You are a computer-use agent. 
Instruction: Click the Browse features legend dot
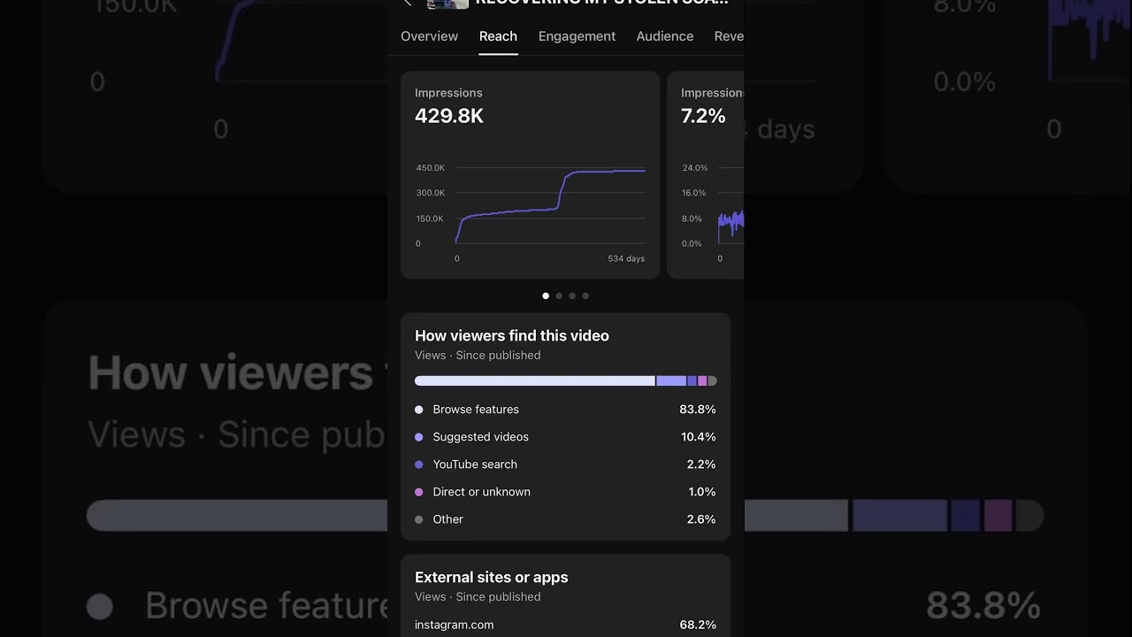click(419, 410)
